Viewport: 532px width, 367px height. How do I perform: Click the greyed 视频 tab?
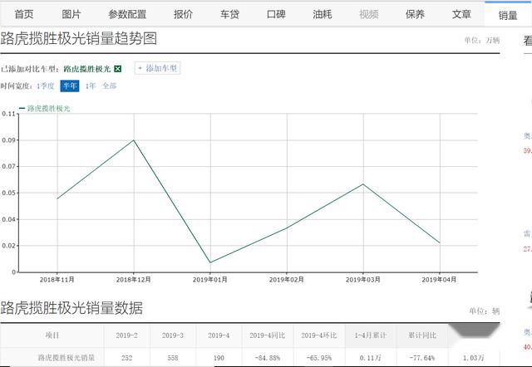(x=369, y=14)
